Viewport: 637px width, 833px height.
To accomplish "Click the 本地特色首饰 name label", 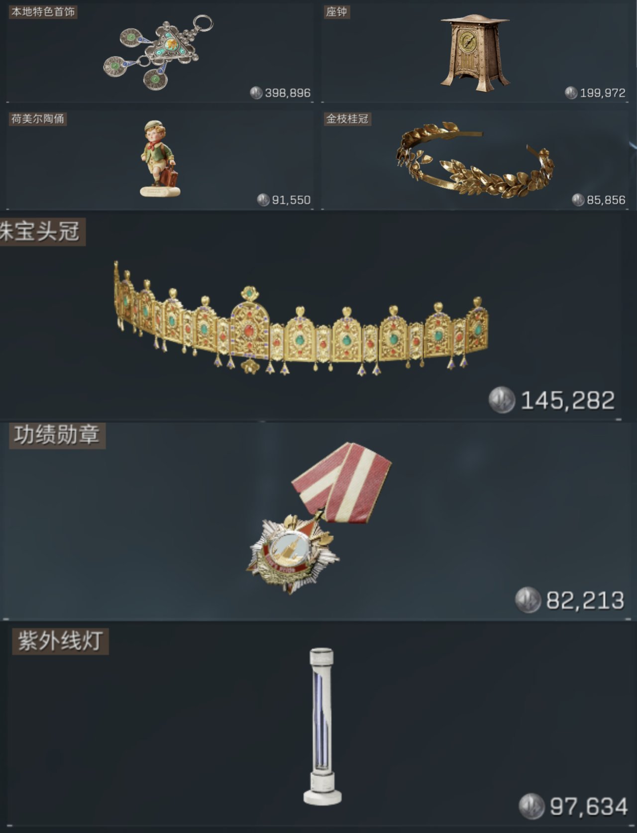I will click(43, 11).
